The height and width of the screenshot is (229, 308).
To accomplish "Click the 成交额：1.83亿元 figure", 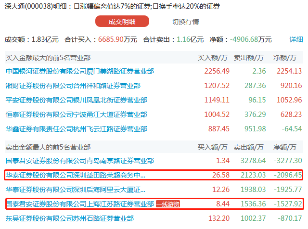I will (31, 39).
